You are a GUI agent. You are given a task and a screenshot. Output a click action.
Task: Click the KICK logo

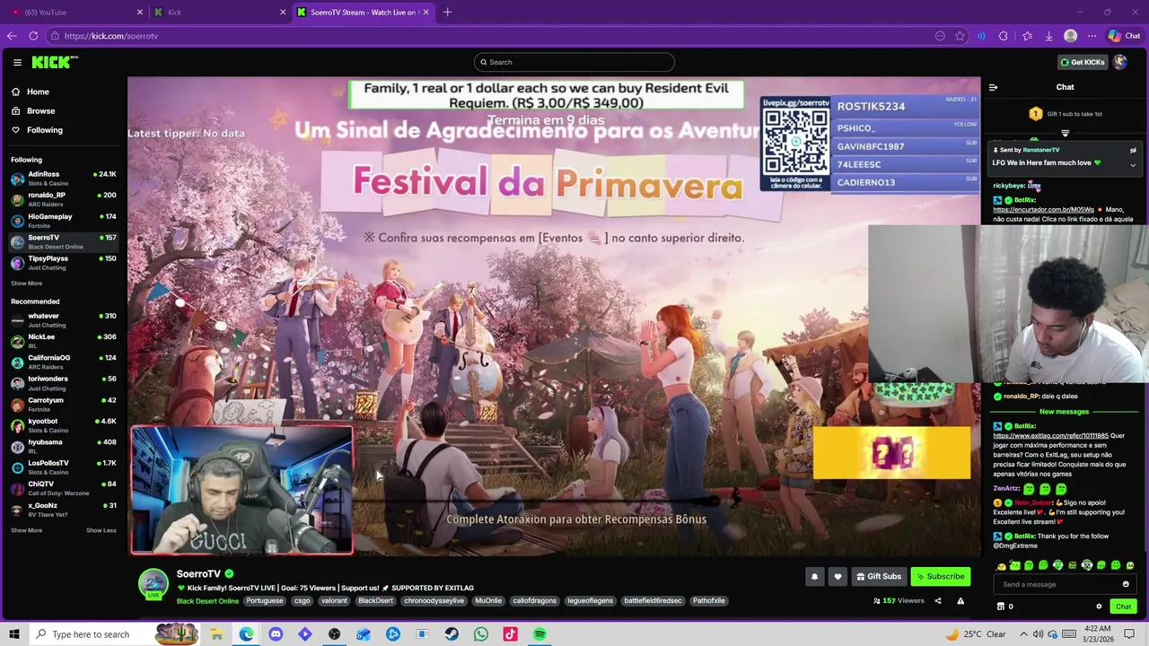pyautogui.click(x=55, y=62)
